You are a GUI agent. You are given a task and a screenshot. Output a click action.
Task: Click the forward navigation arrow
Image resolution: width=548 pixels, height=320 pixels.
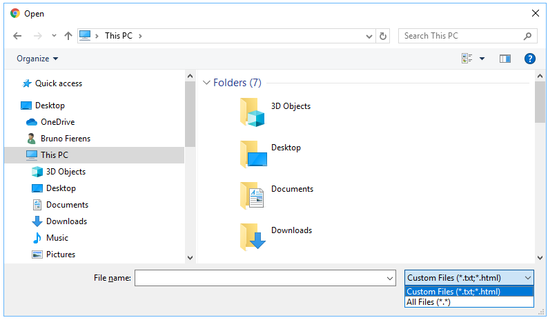(x=38, y=36)
